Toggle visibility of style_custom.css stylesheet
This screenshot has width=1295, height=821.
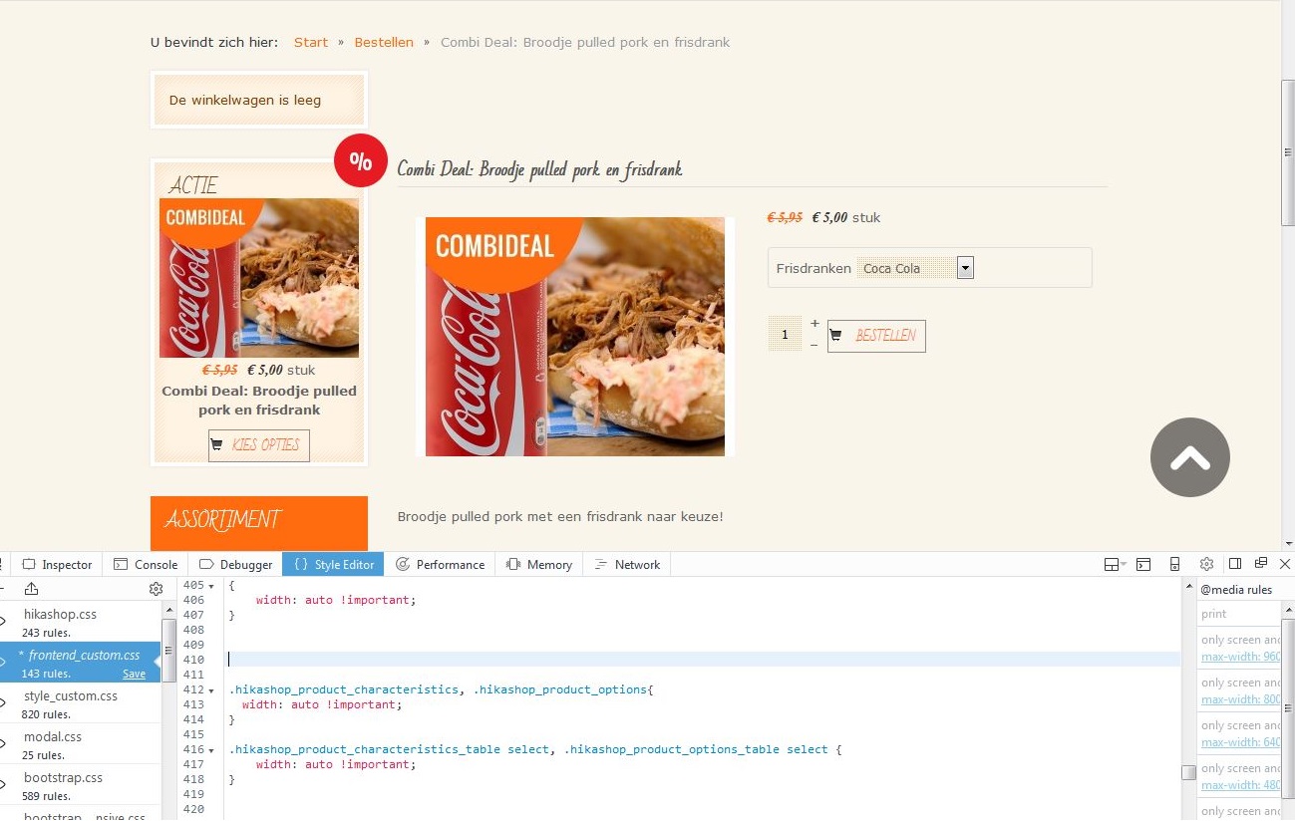[3, 703]
